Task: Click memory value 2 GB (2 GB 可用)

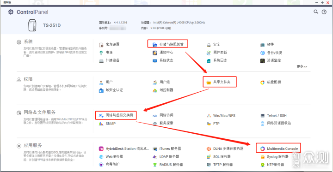Action: (x=161, y=28)
